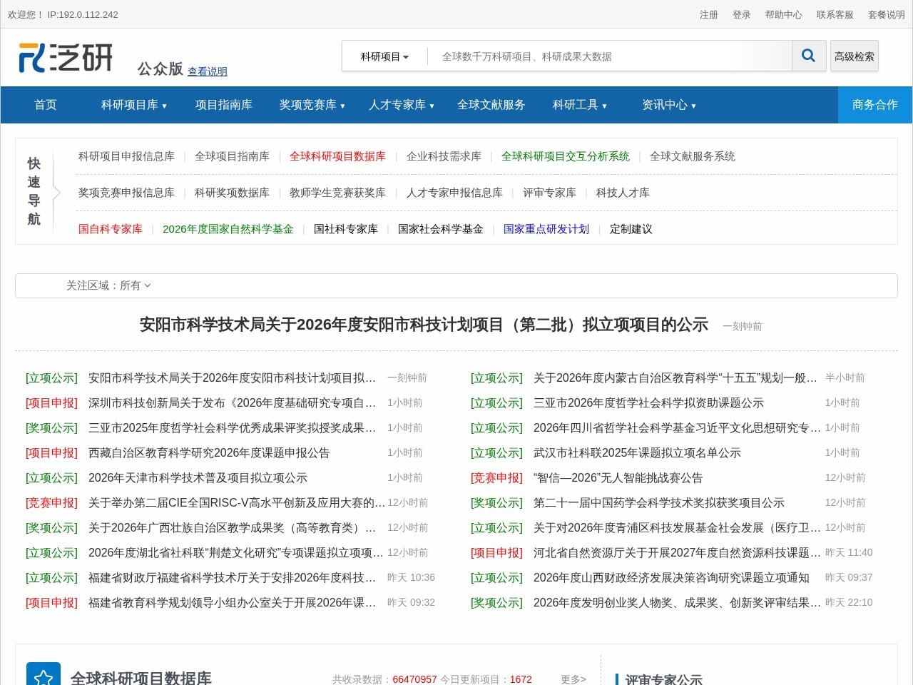Open 西藏自治区教育科学研究2026年度课题申报公告

[x=209, y=453]
